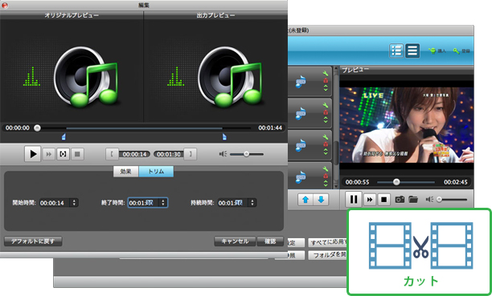The height and width of the screenshot is (296, 492).
Task: Switch main window to detailed list view
Action: point(396,51)
